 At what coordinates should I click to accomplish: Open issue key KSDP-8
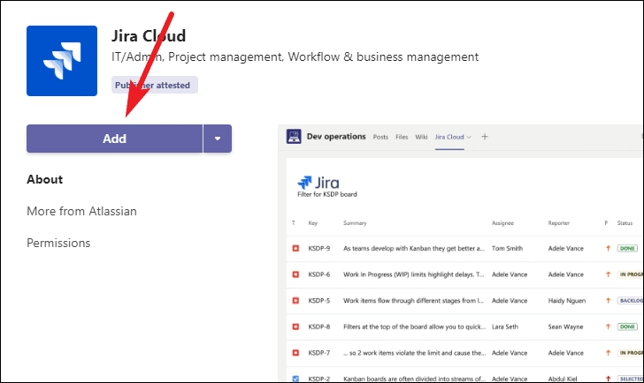(x=319, y=327)
